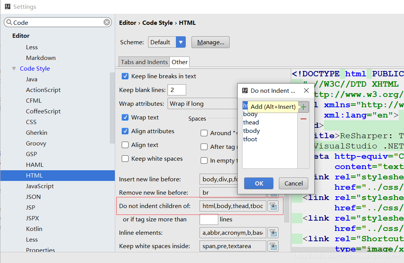Click the Remove new line before field
This screenshot has width=404, height=263.
point(219,193)
